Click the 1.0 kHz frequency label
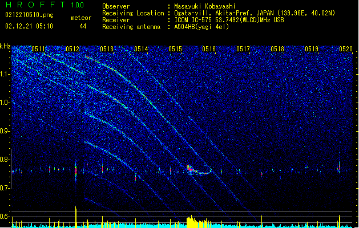The height and width of the screenshot is (228, 359). coord(5,103)
